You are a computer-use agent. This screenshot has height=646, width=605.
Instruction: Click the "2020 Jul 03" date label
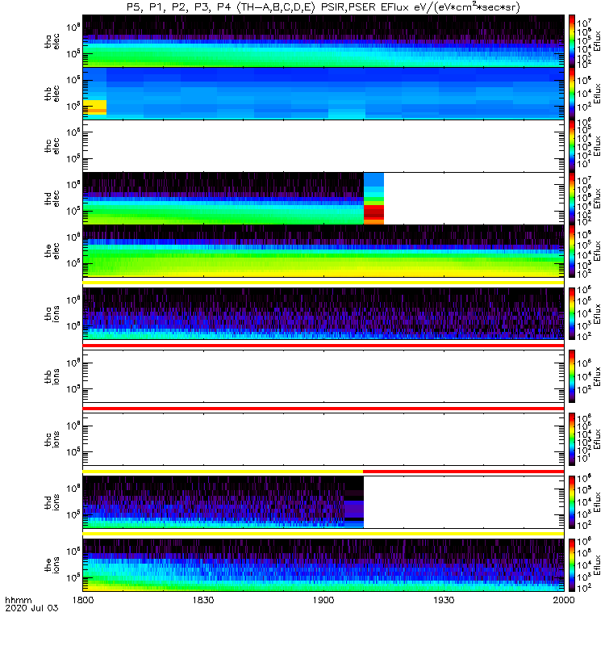click(x=31, y=608)
